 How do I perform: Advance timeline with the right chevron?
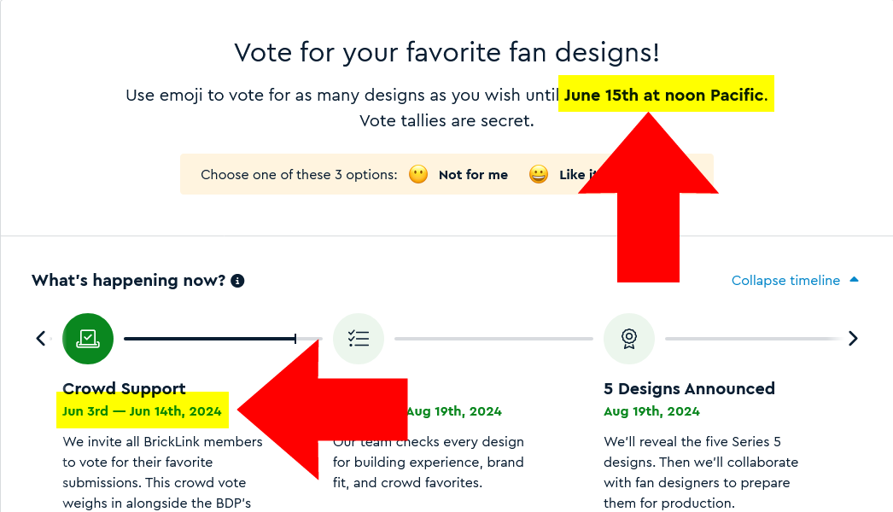[x=853, y=339]
